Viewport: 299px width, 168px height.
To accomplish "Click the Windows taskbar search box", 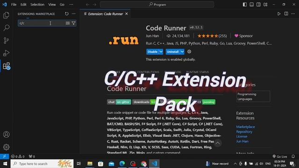I will point(42,164).
